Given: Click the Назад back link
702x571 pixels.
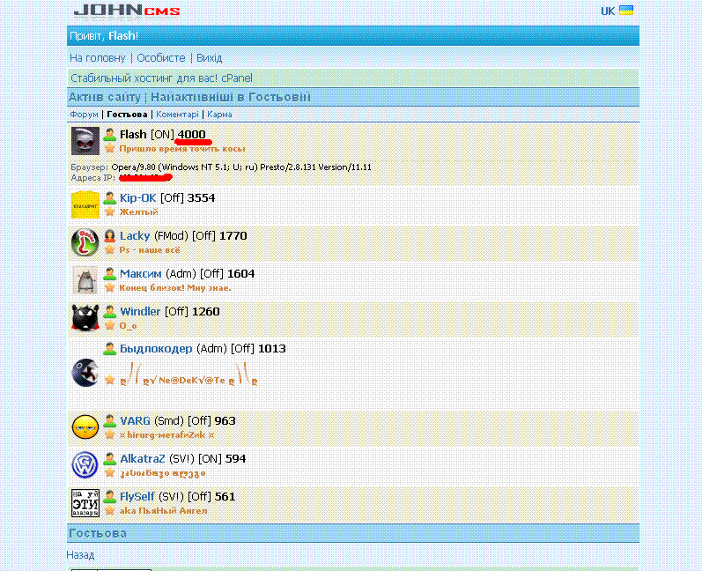Looking at the screenshot, I should click(x=80, y=555).
